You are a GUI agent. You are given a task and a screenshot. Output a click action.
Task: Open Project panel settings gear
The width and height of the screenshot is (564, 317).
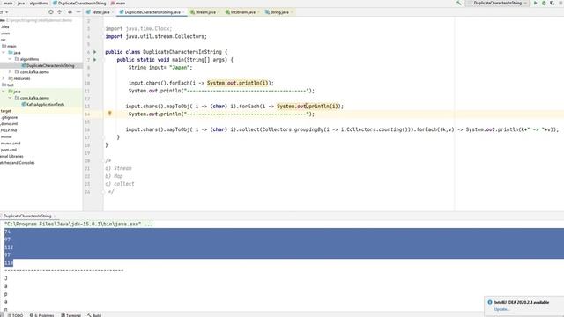pyautogui.click(x=70, y=11)
